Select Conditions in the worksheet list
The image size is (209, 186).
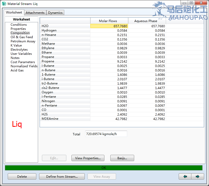coord(19,25)
